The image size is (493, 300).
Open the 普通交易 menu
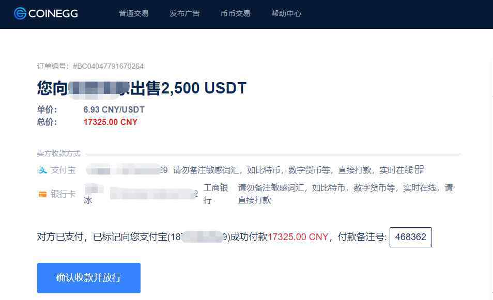[134, 13]
